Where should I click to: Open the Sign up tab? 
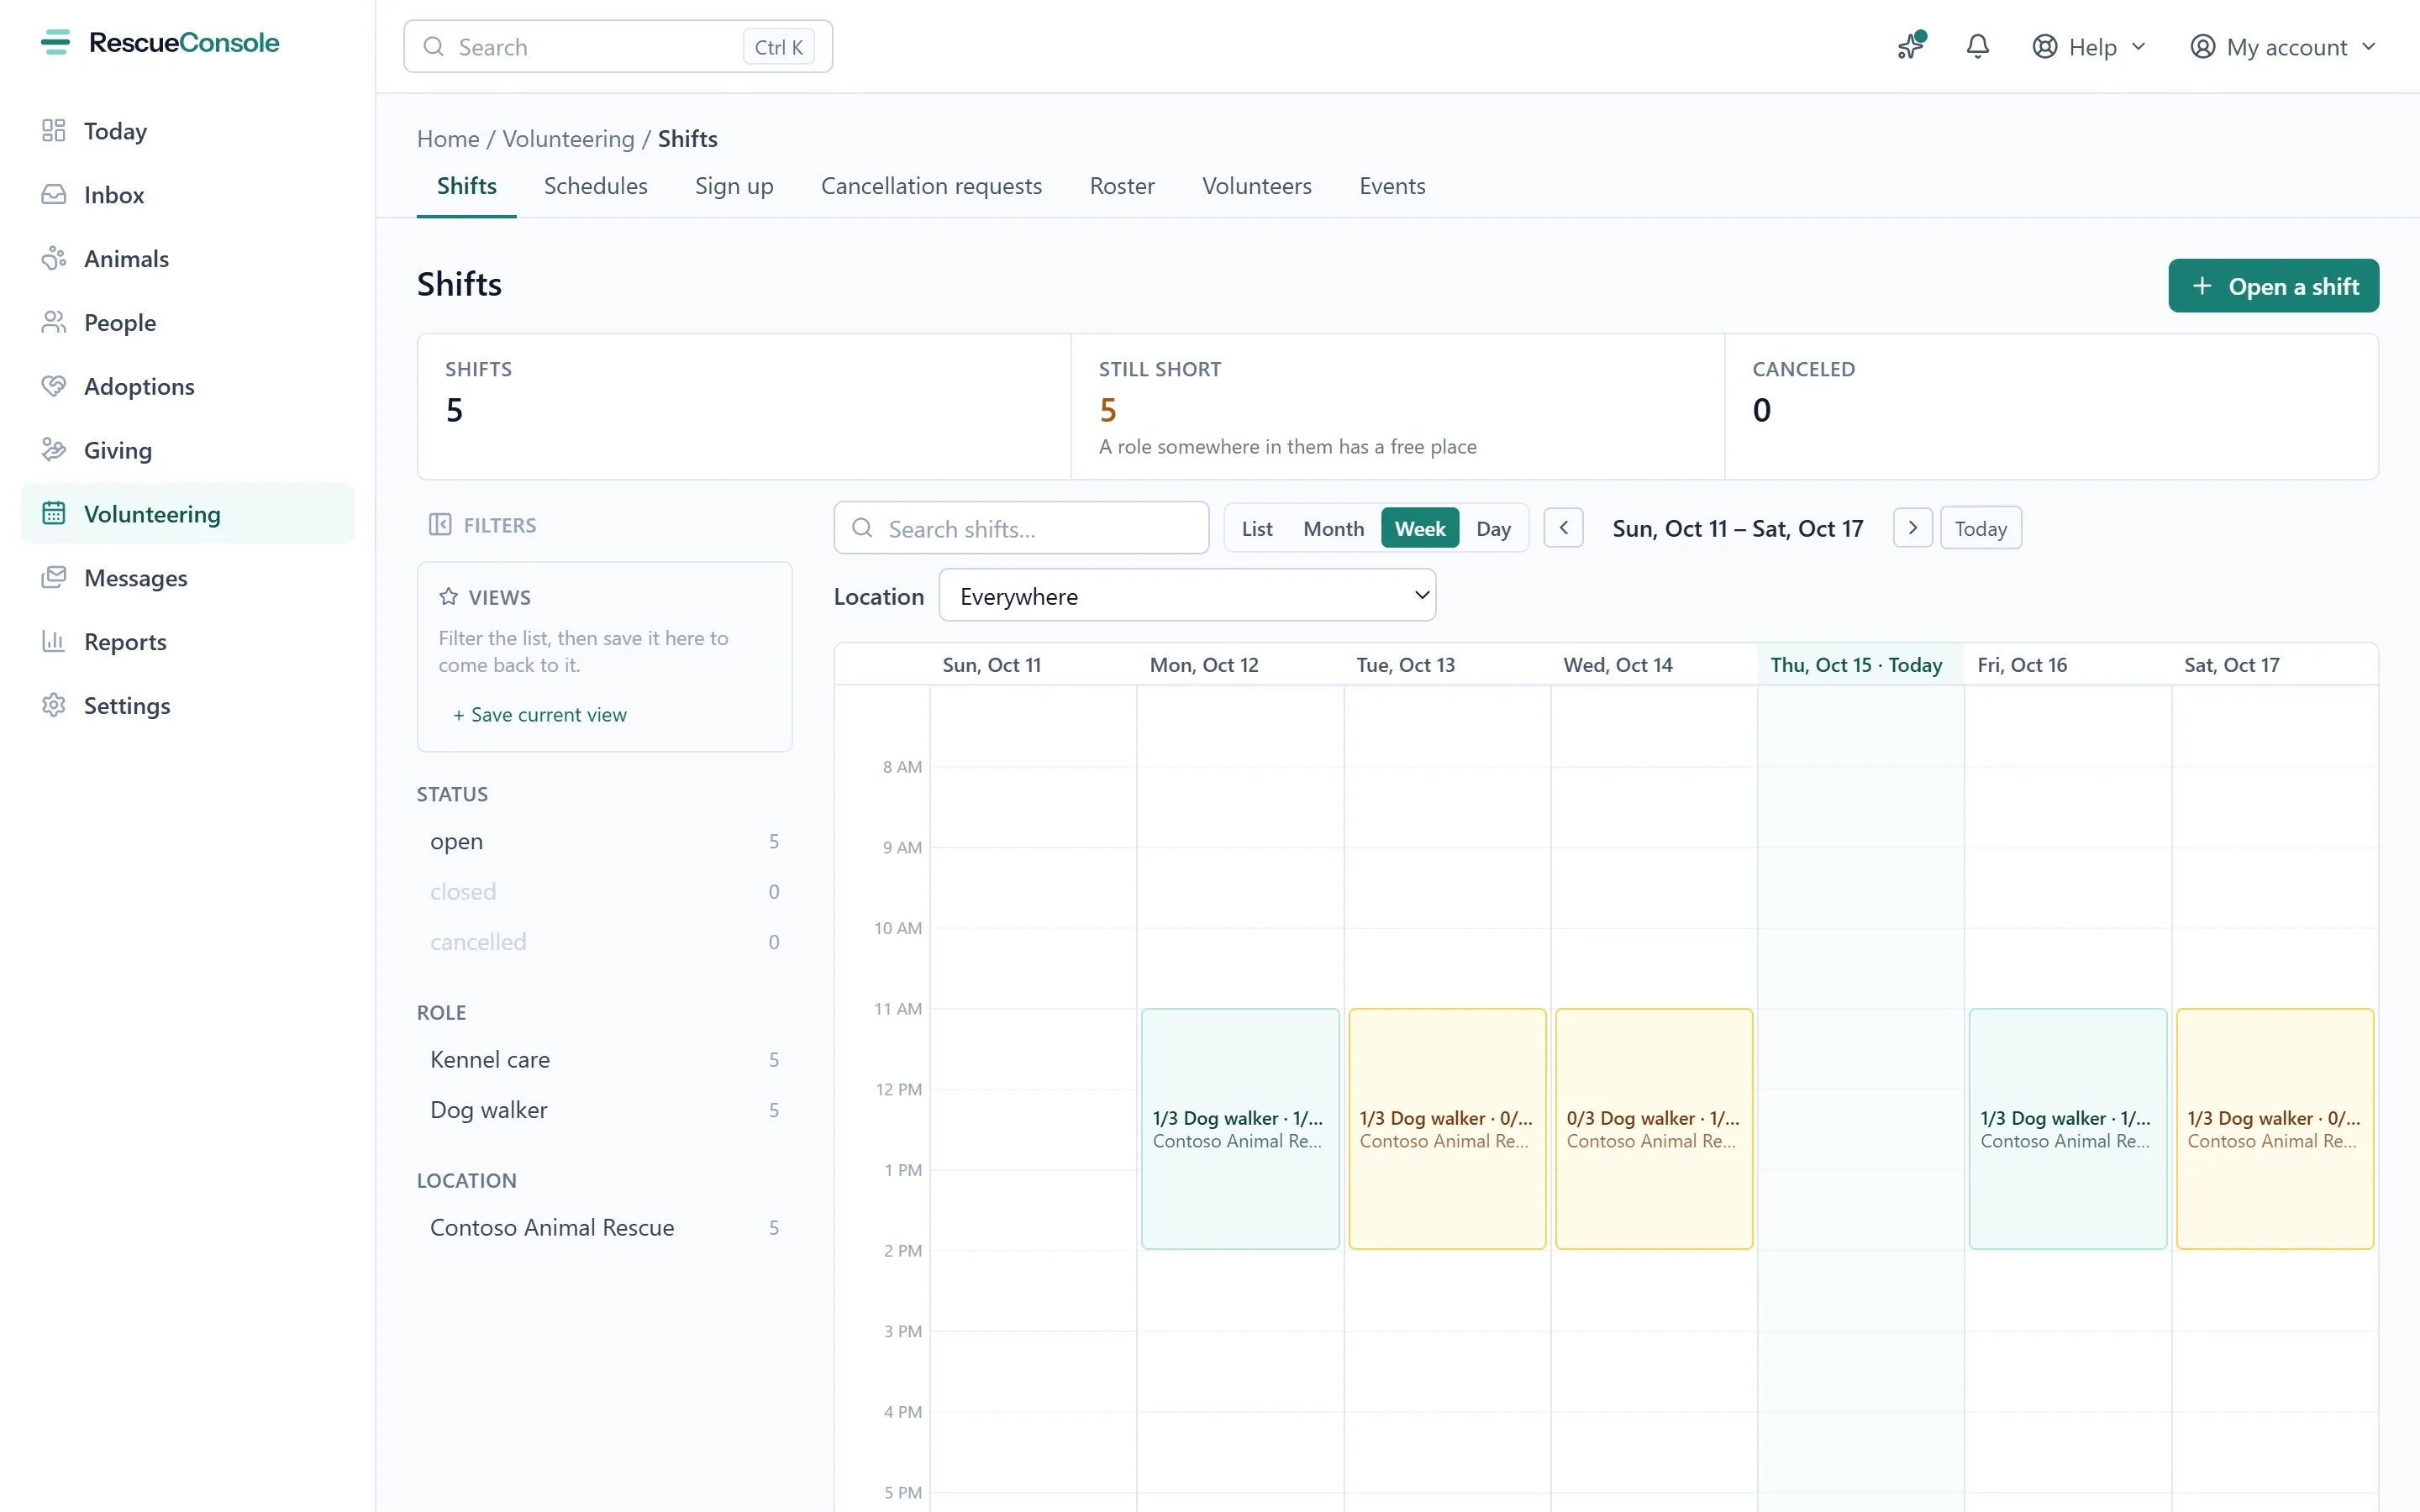pyautogui.click(x=734, y=186)
